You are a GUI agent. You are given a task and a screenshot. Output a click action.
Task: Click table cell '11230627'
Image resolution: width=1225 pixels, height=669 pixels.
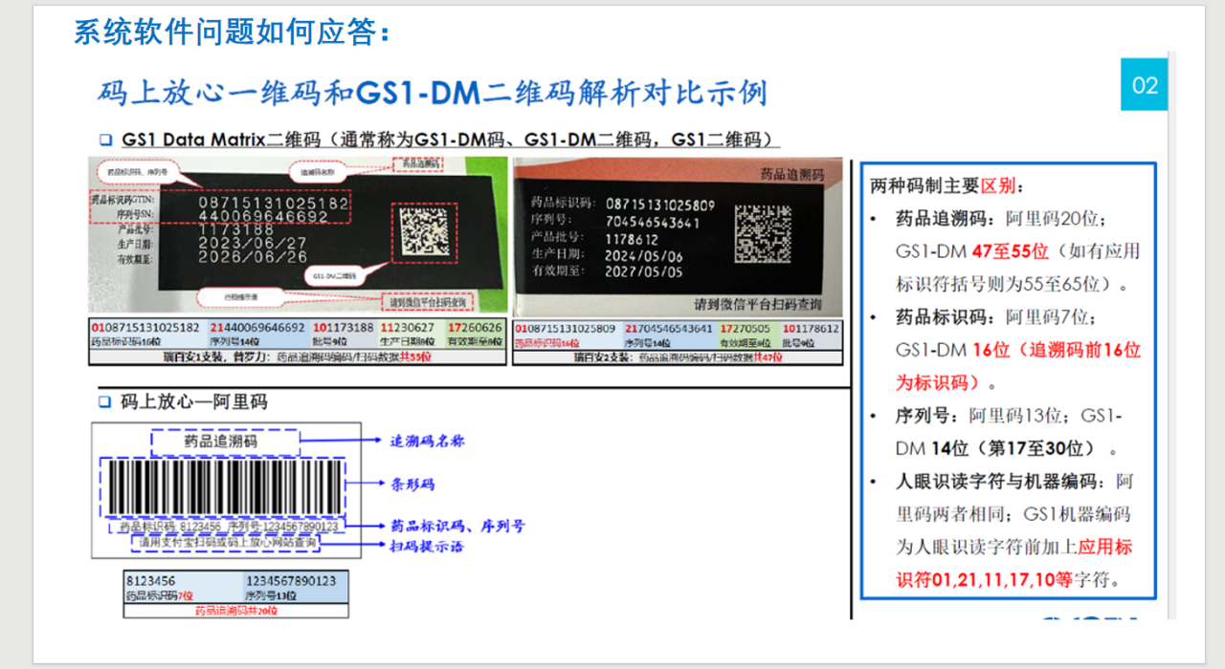click(407, 328)
